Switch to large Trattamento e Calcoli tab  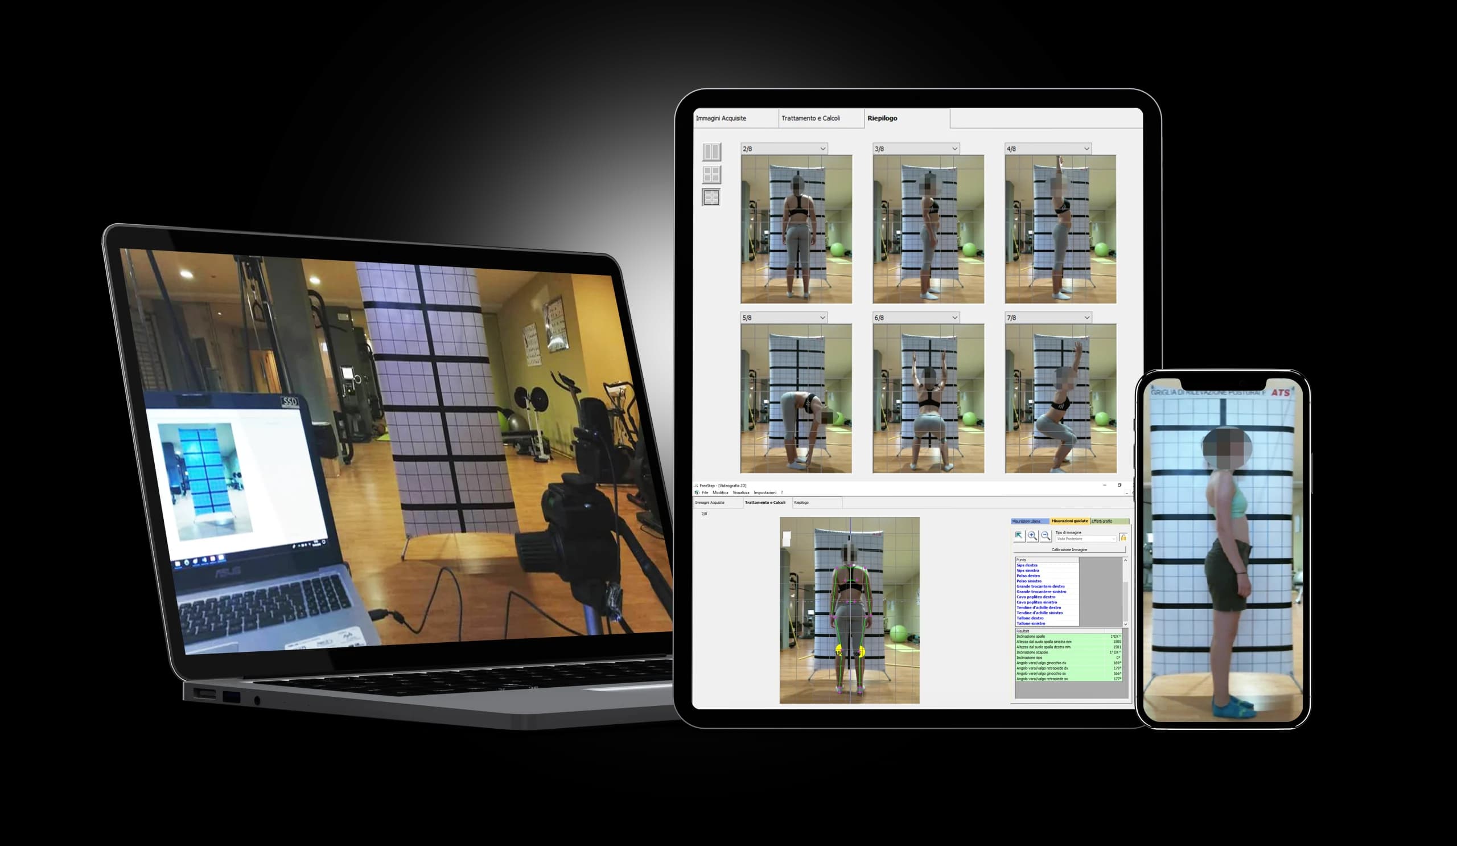[810, 118]
